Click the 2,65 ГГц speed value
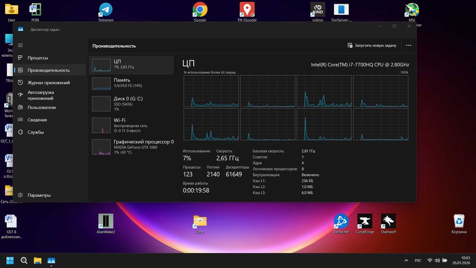Screen dimensions: 476x268 [228, 158]
